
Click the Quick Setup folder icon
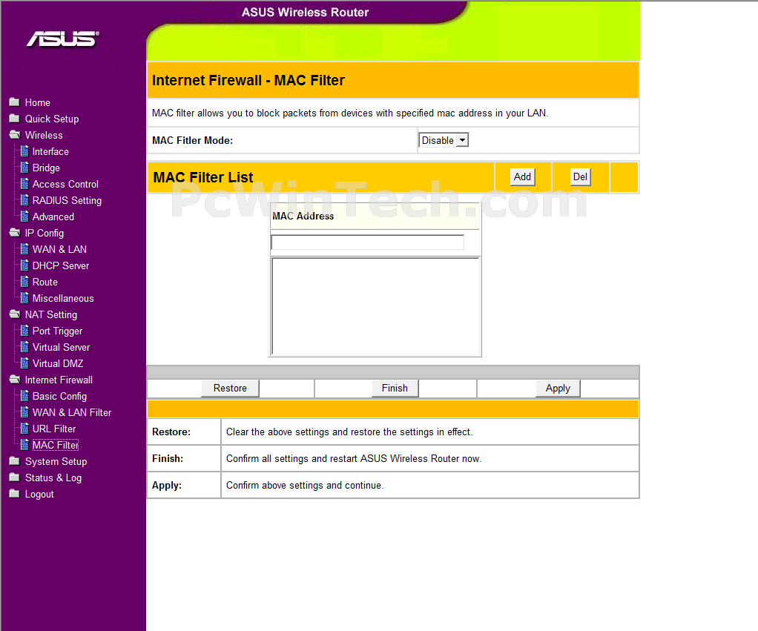coord(15,119)
